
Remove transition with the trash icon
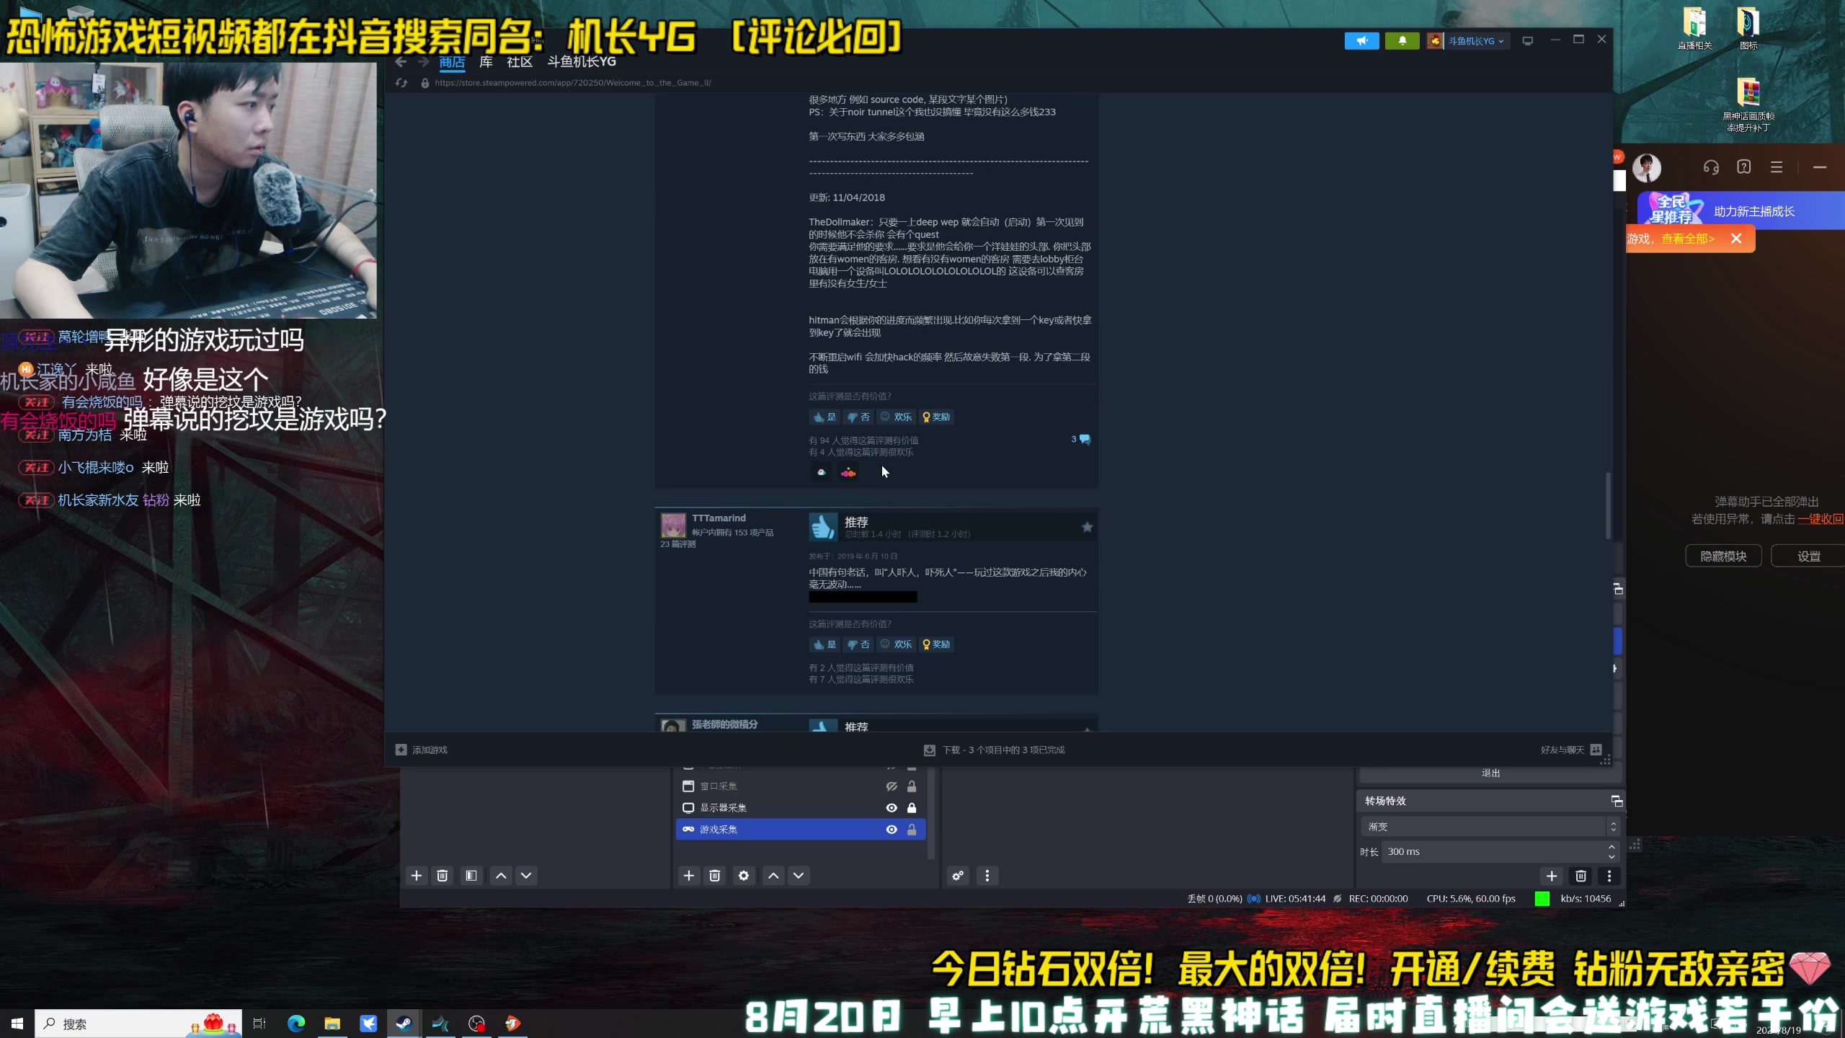(x=1581, y=875)
